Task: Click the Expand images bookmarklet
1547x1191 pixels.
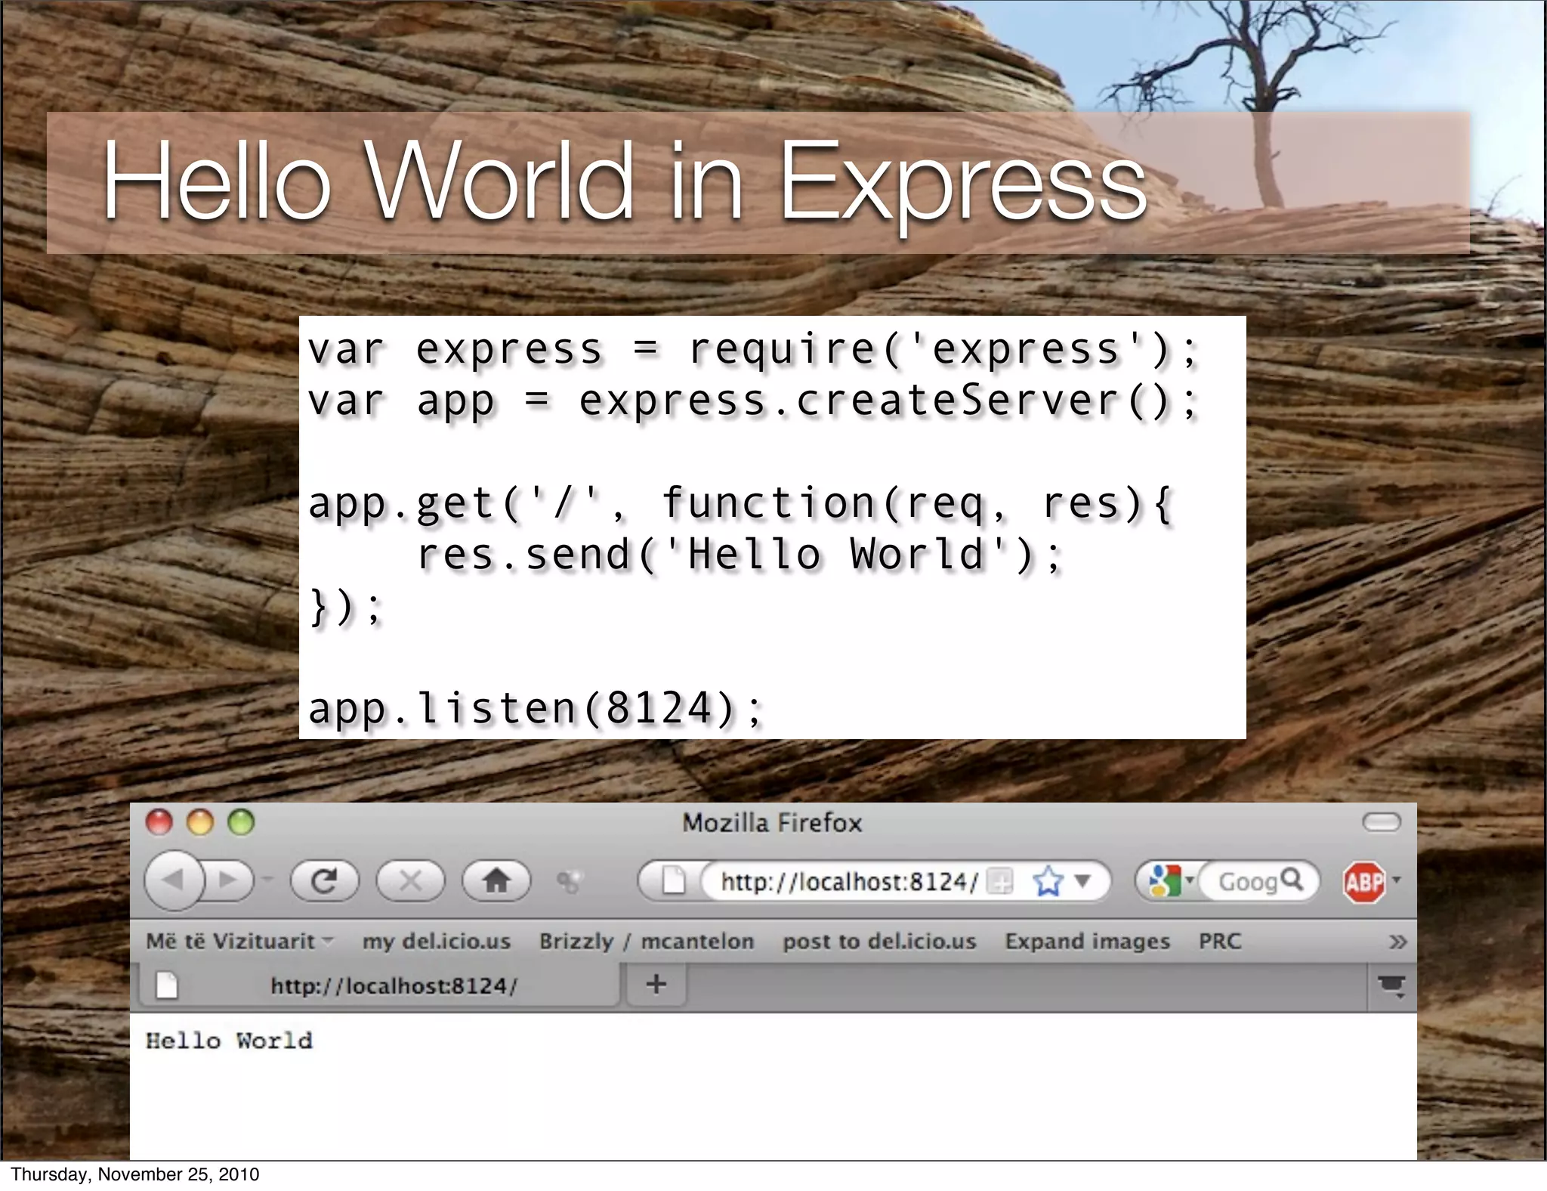Action: 1087,941
